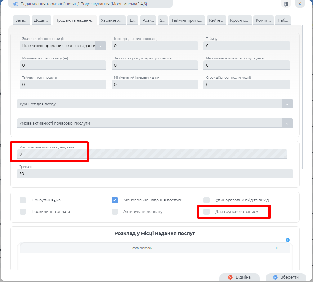Click the blue plus icon to add schedule
Screen dimensions: 313x282
288,240
